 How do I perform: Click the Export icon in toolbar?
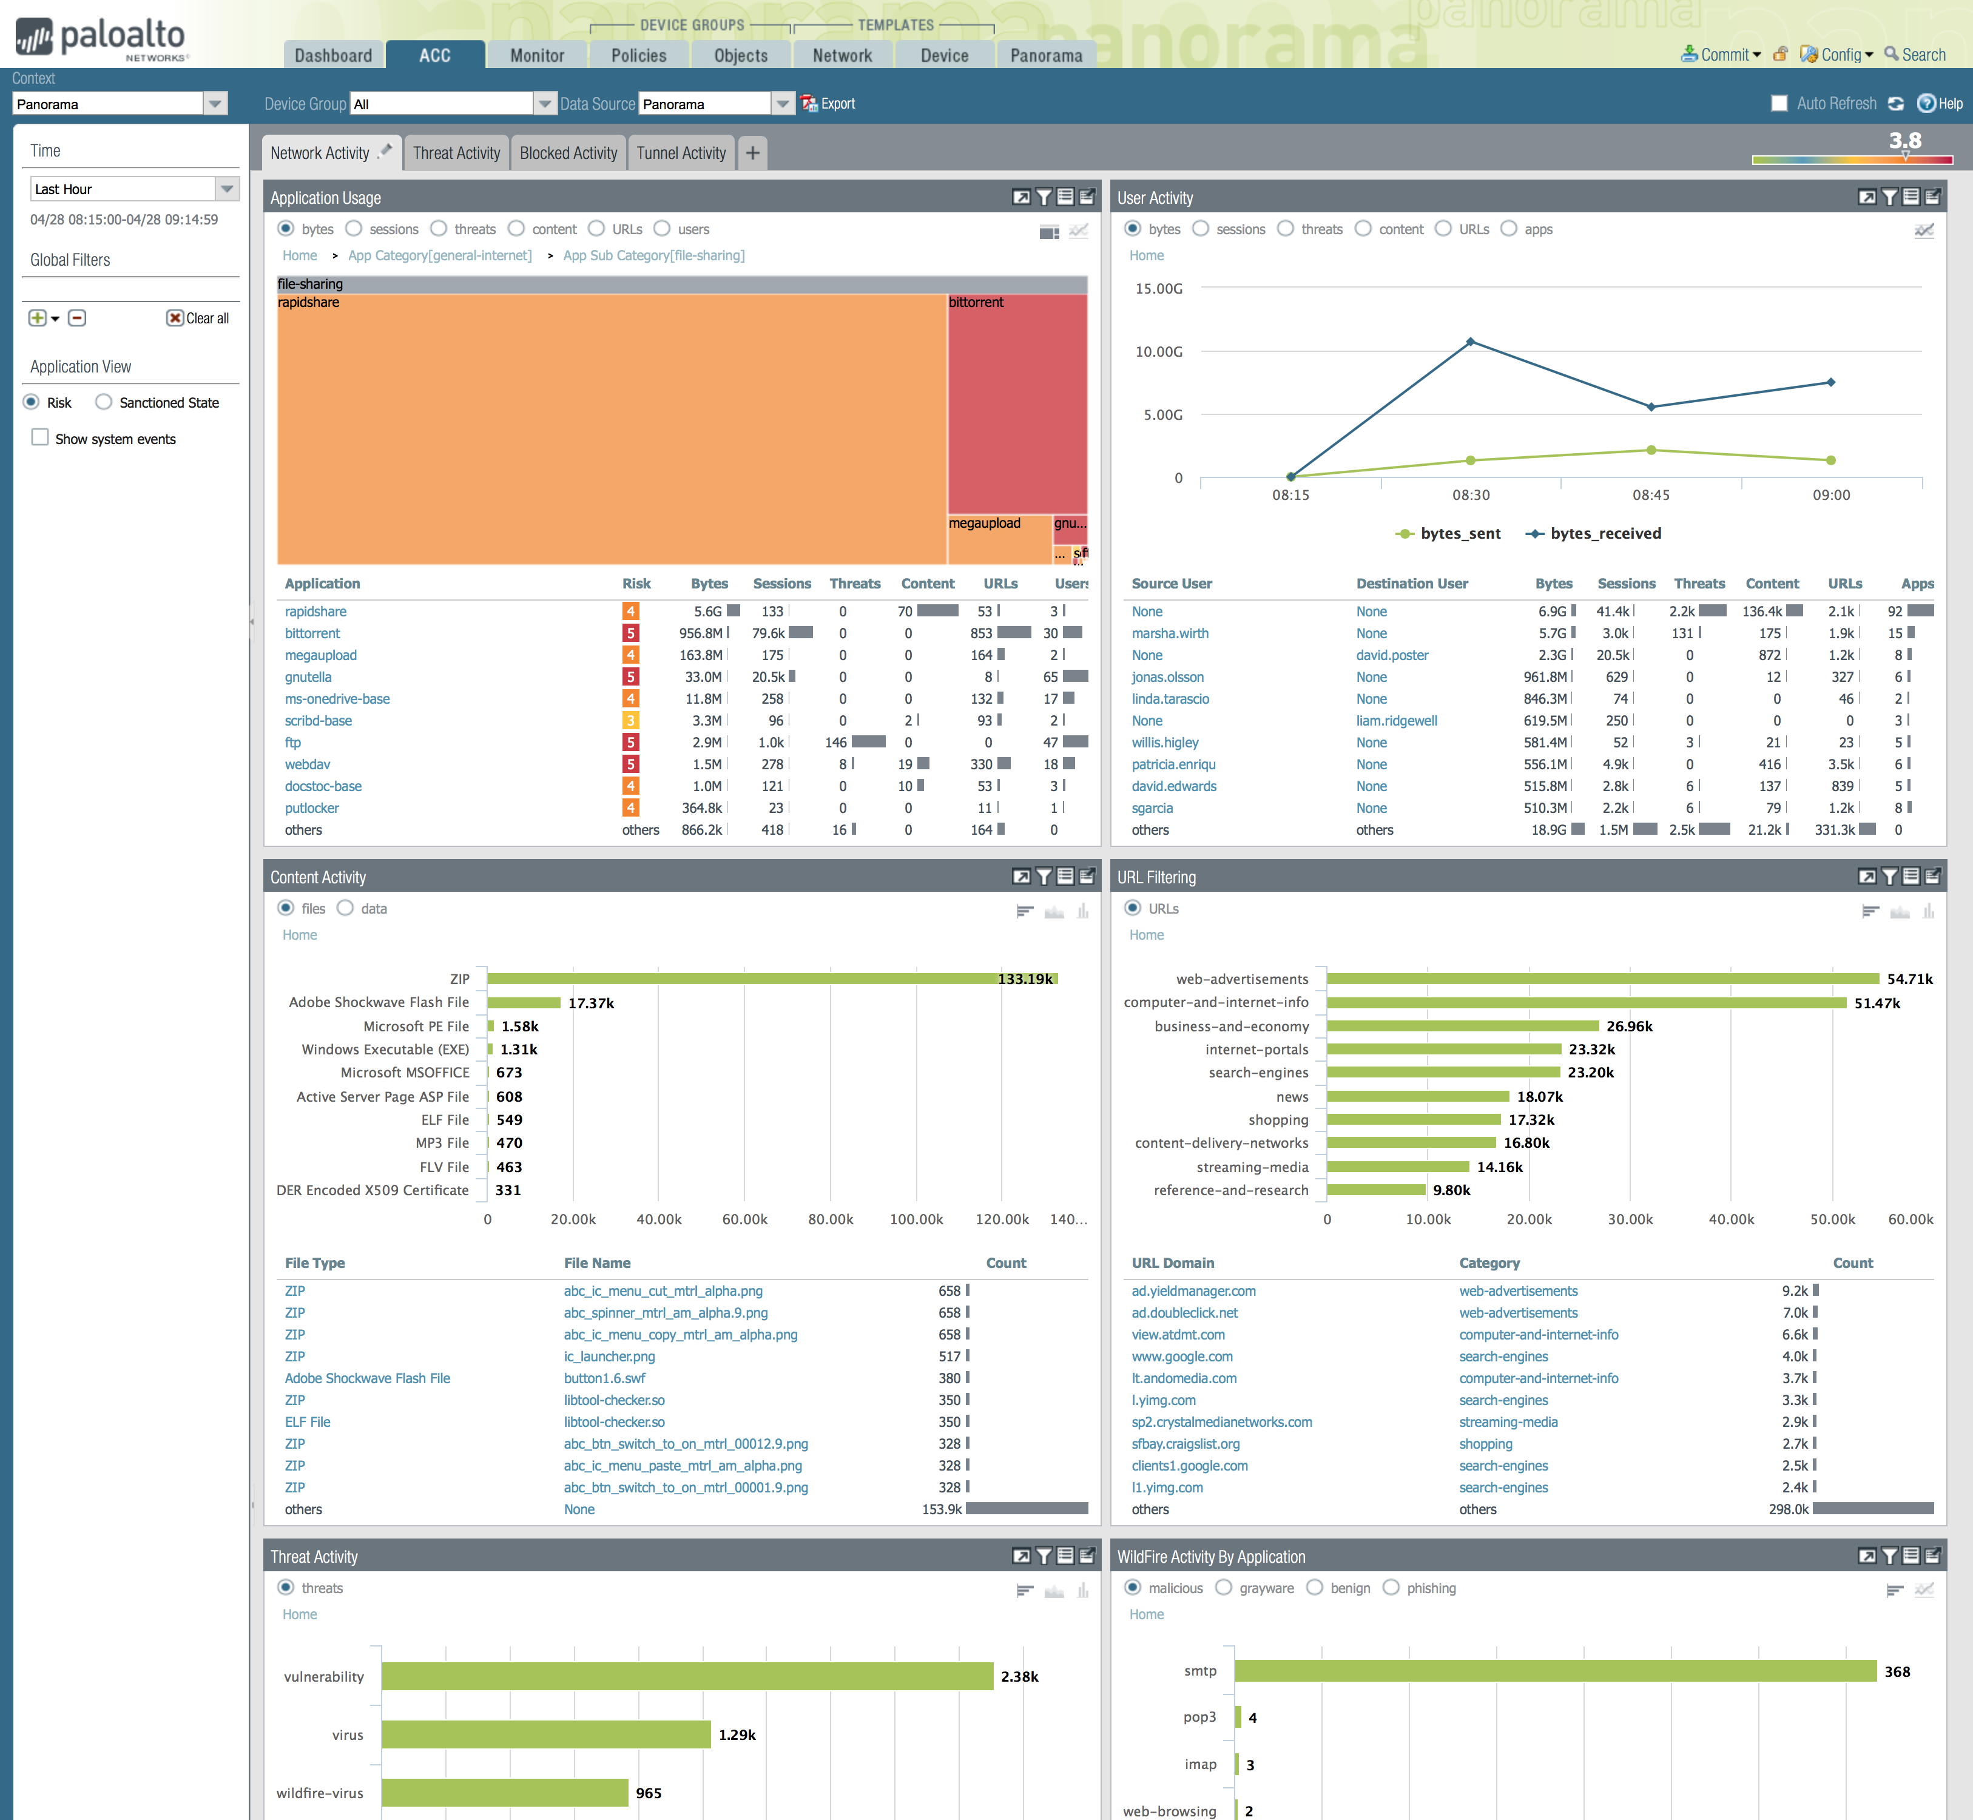pos(810,103)
